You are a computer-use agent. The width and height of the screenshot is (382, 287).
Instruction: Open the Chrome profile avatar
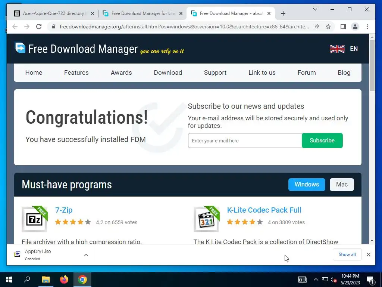point(355,27)
